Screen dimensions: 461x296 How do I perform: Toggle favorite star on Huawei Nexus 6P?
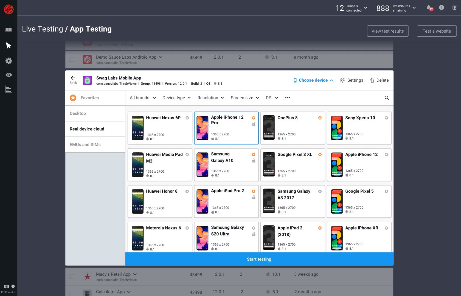(x=187, y=118)
